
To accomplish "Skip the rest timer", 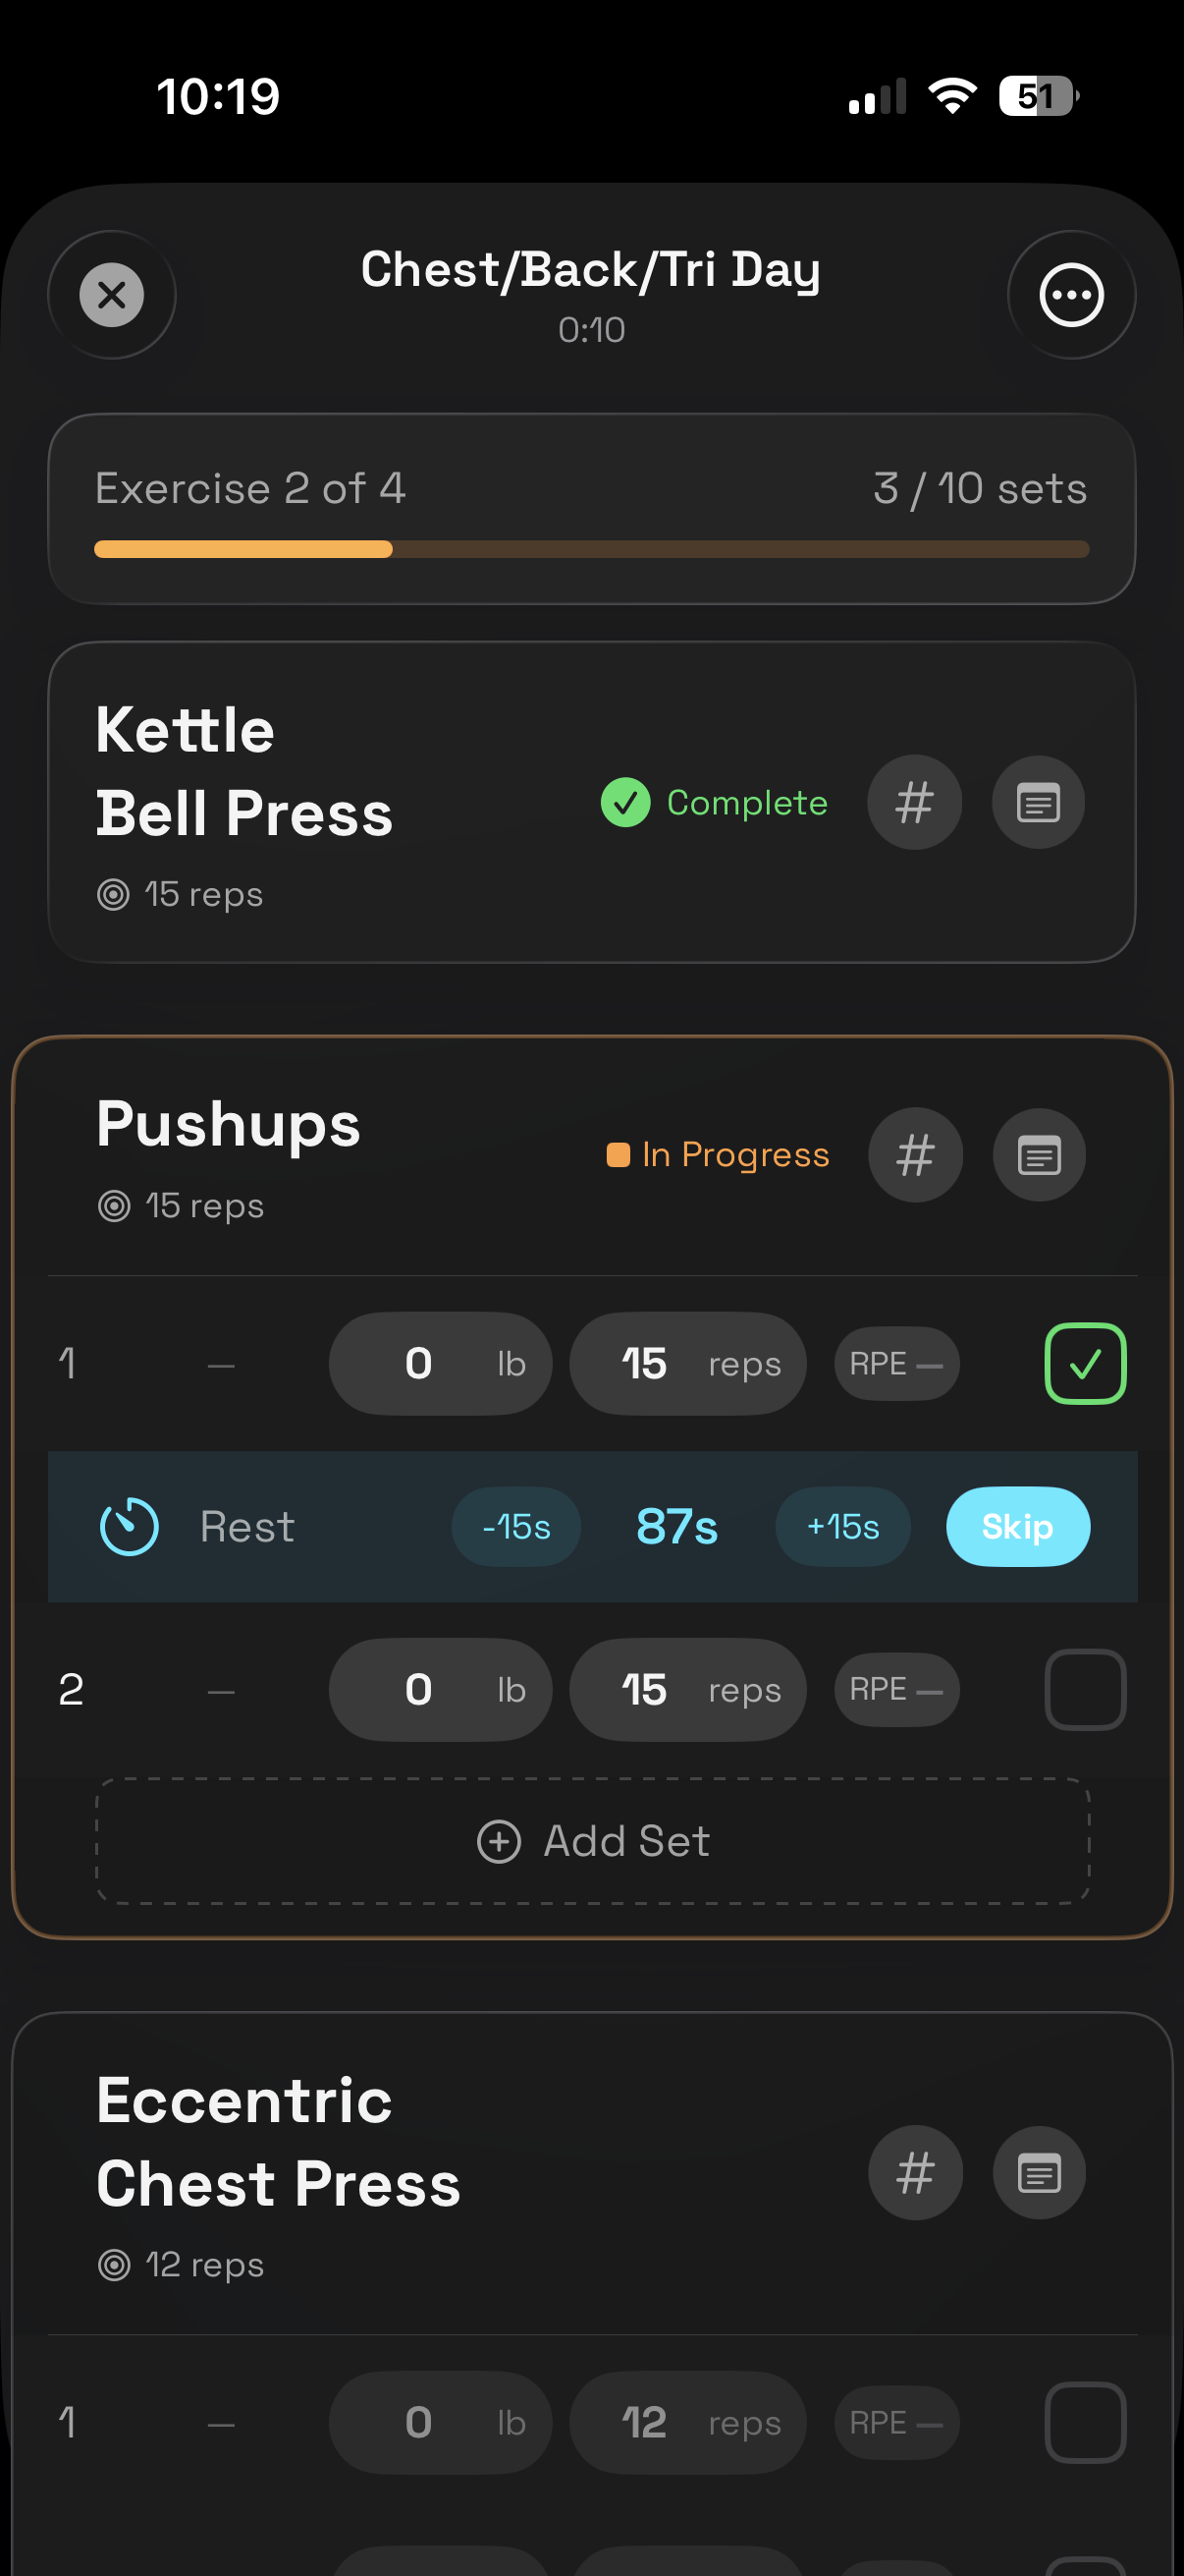I will tap(1017, 1526).
